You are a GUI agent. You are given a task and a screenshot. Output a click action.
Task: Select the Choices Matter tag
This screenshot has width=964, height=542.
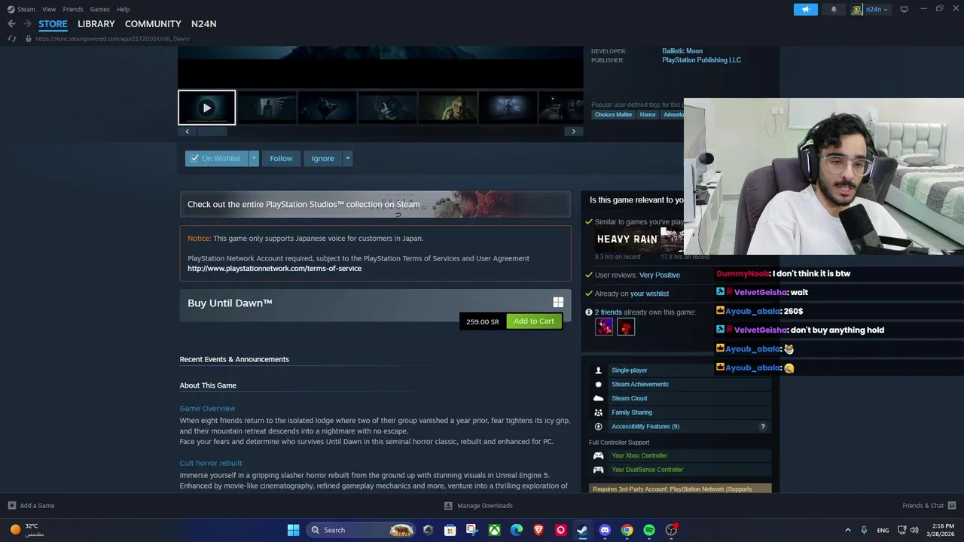coord(614,114)
